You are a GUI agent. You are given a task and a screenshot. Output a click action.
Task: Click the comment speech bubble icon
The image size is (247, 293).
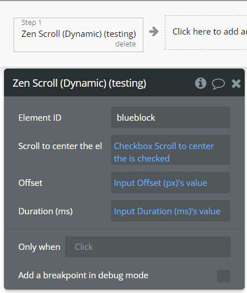tap(218, 84)
